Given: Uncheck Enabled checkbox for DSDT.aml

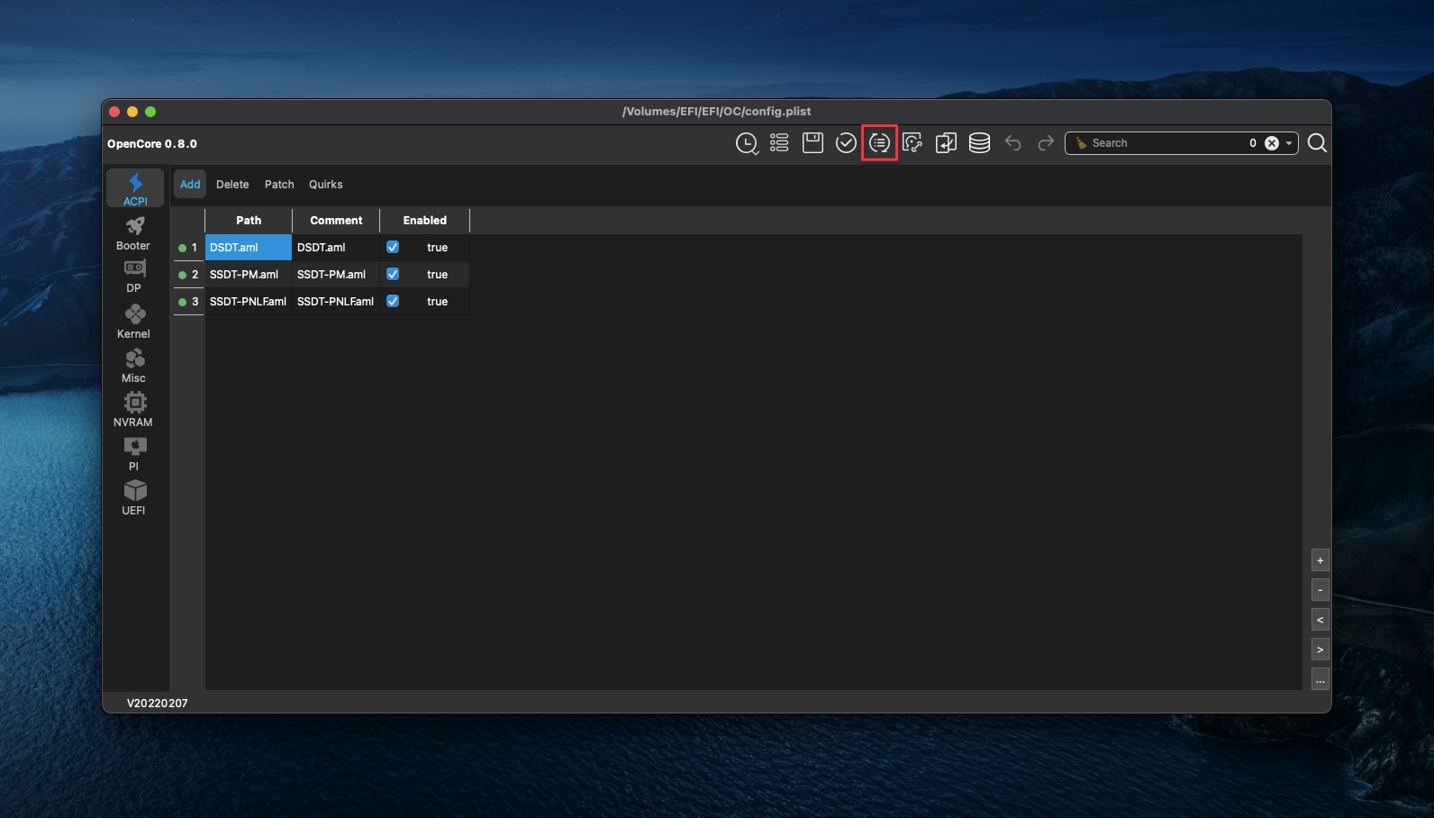Looking at the screenshot, I should pyautogui.click(x=393, y=247).
